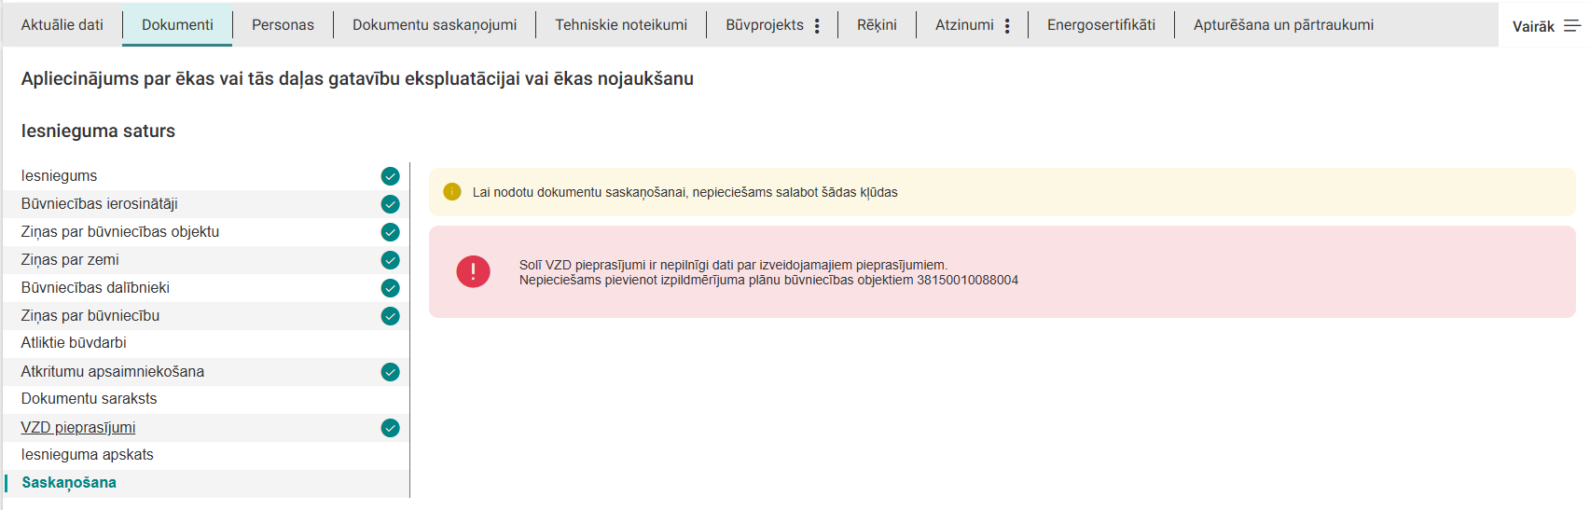Expand the Atzinumi three-dot menu

pyautogui.click(x=1007, y=26)
